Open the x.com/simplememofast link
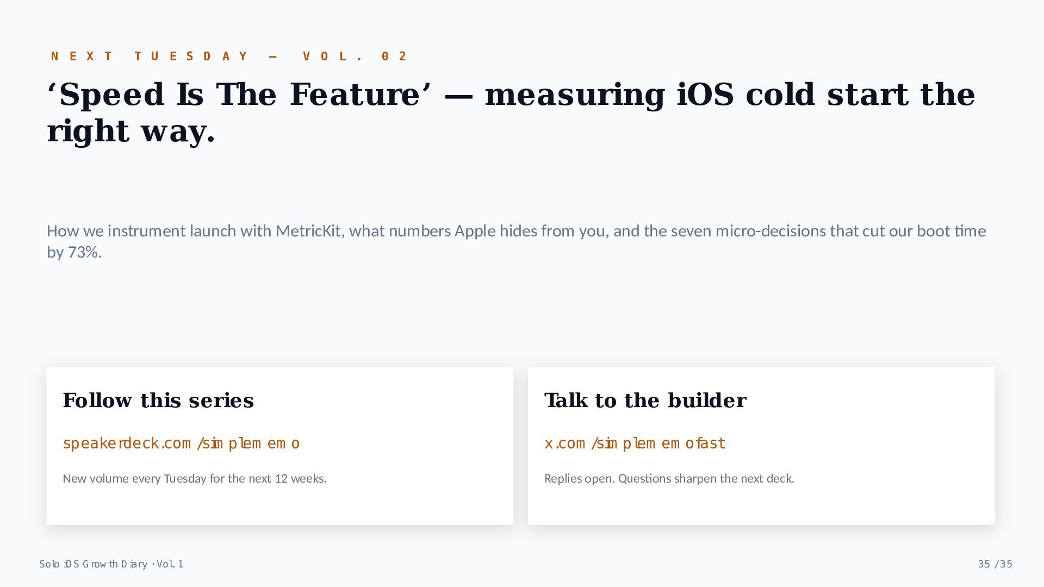 pos(635,444)
